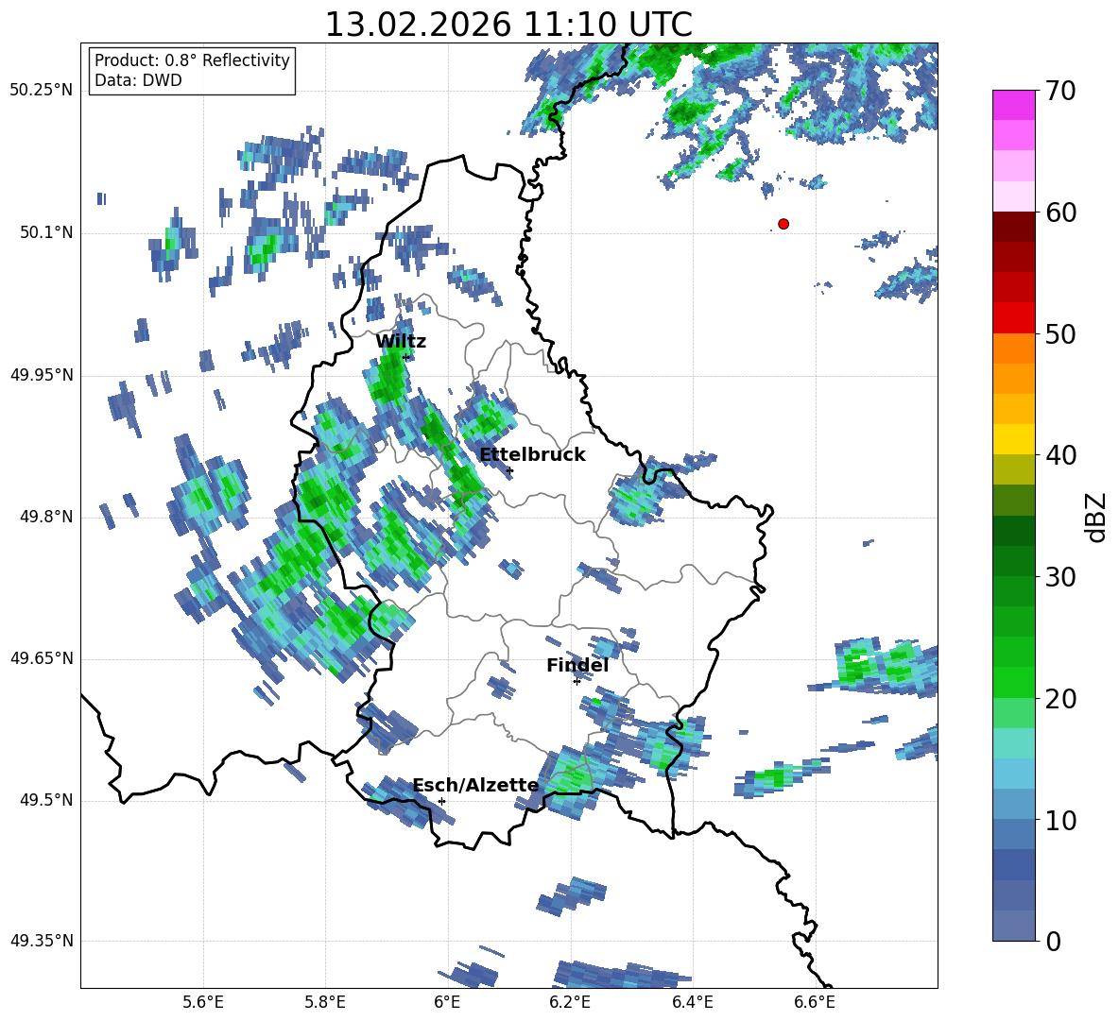The image size is (1119, 1021).
Task: Click the 40 tick label on colorbar
Action: tap(1060, 455)
